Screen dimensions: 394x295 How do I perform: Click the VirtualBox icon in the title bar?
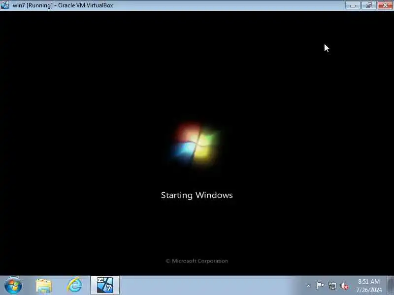[5, 5]
